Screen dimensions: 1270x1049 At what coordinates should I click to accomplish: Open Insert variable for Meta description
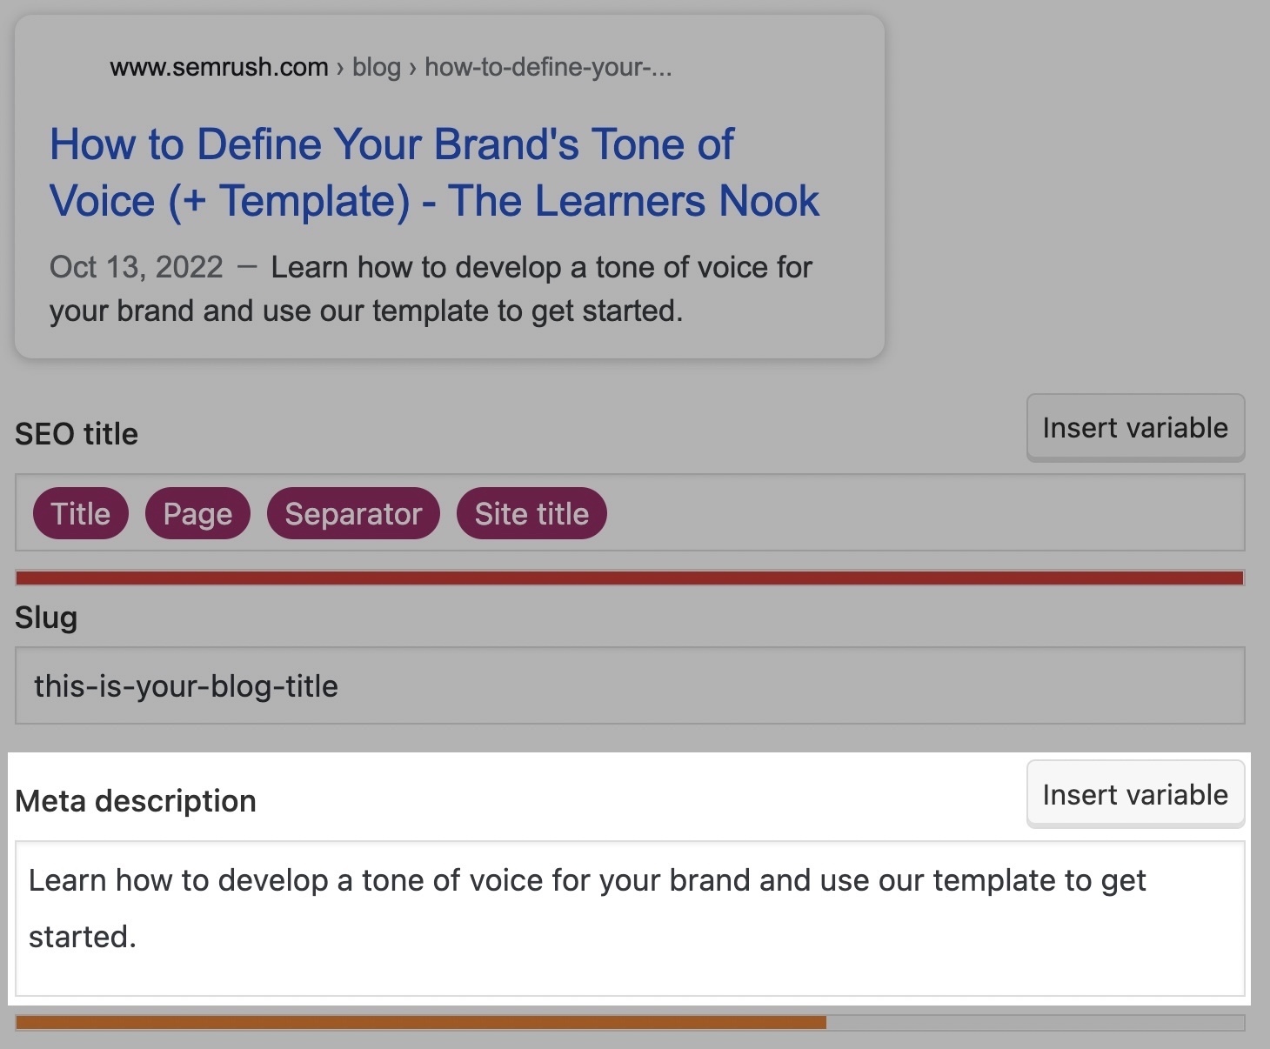[x=1135, y=794]
